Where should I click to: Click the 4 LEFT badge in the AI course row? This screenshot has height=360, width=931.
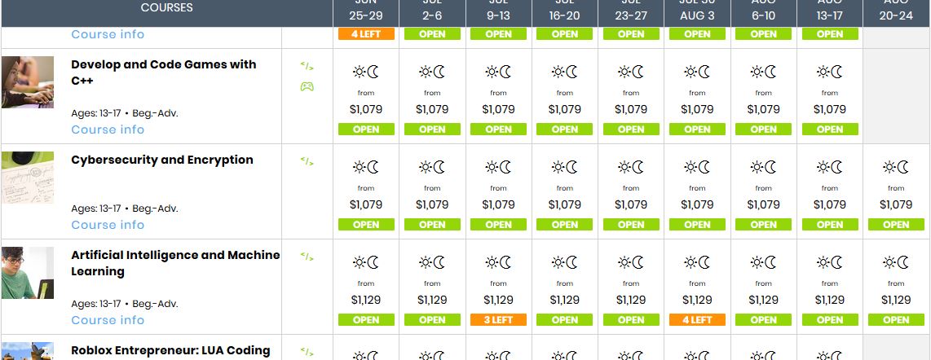[697, 320]
